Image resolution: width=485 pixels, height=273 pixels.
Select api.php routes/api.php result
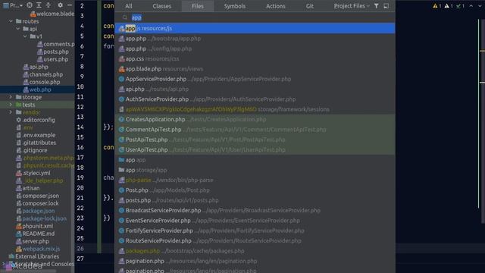(x=255, y=89)
